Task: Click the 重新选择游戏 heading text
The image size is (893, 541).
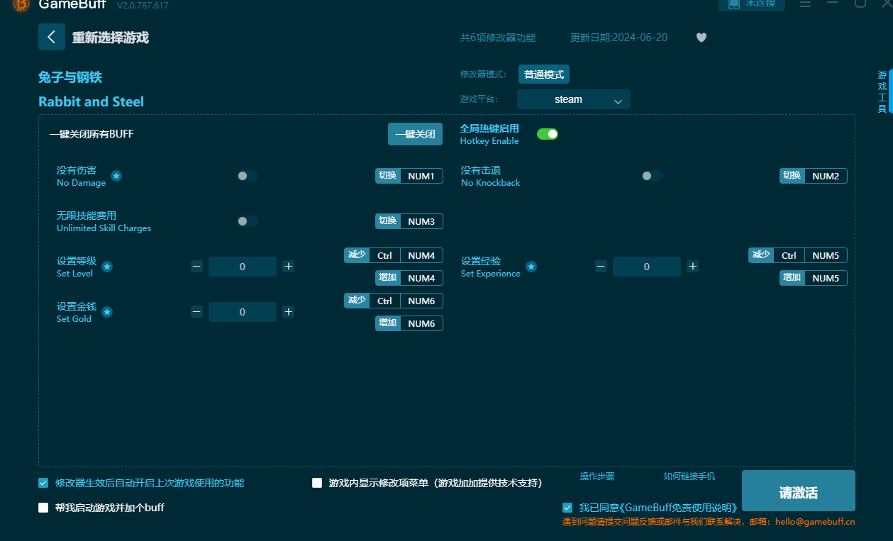Action: pos(111,38)
